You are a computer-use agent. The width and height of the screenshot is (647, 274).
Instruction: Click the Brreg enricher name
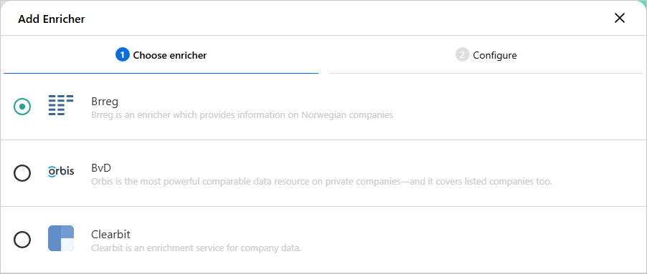[x=105, y=102]
